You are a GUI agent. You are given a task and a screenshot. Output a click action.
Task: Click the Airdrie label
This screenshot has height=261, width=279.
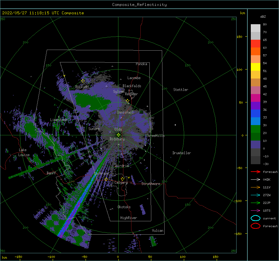tap(122, 166)
